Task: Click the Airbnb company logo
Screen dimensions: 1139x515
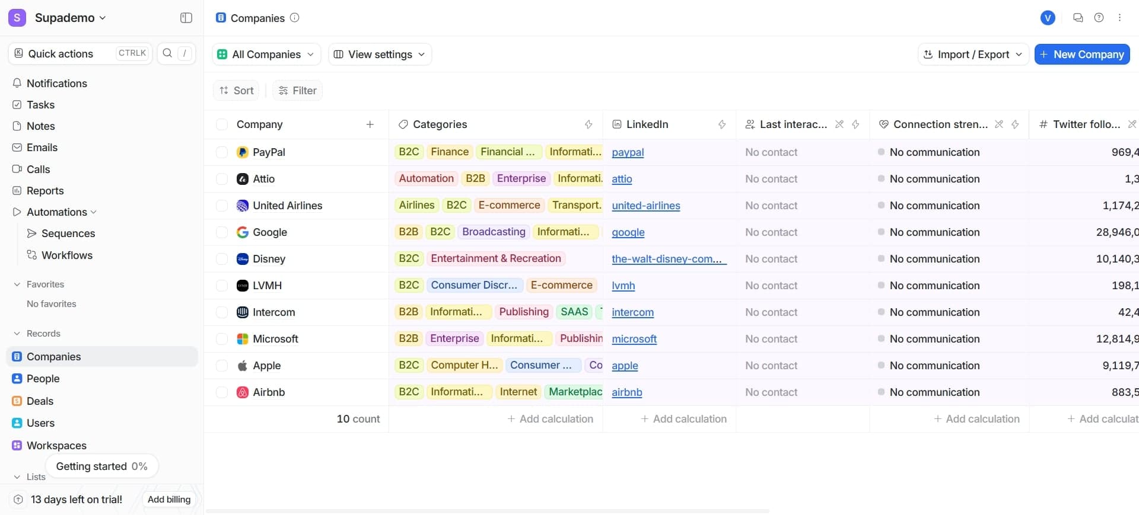Action: (242, 392)
